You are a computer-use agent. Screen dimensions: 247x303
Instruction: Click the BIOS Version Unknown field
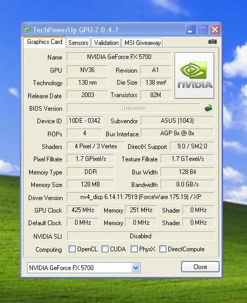point(133,108)
